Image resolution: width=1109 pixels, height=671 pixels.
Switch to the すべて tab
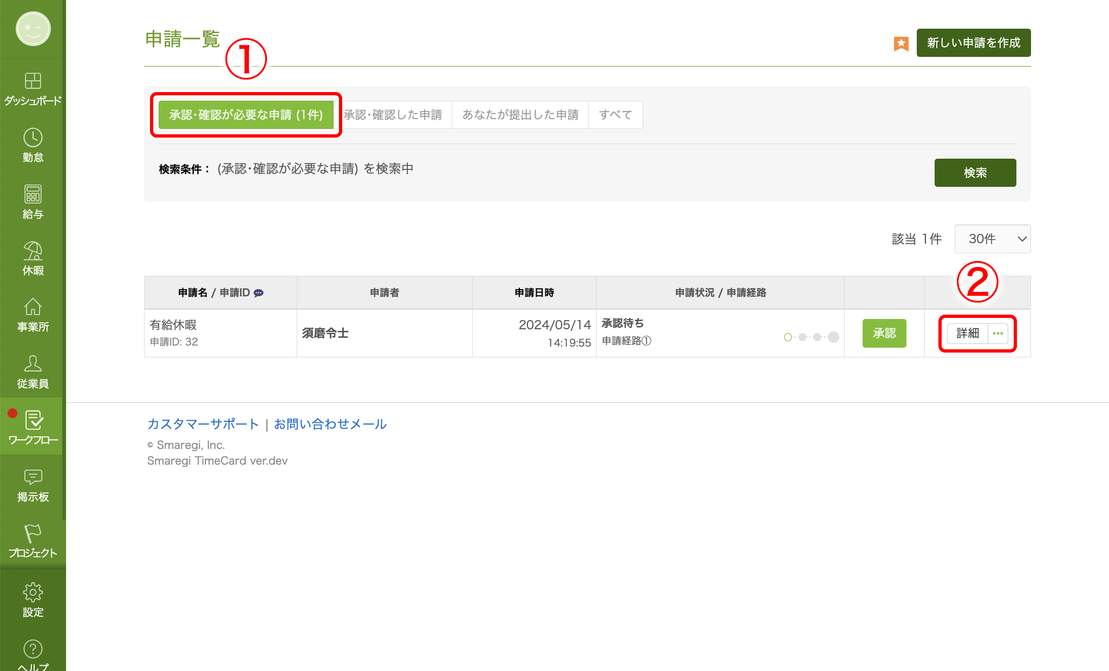(x=616, y=115)
